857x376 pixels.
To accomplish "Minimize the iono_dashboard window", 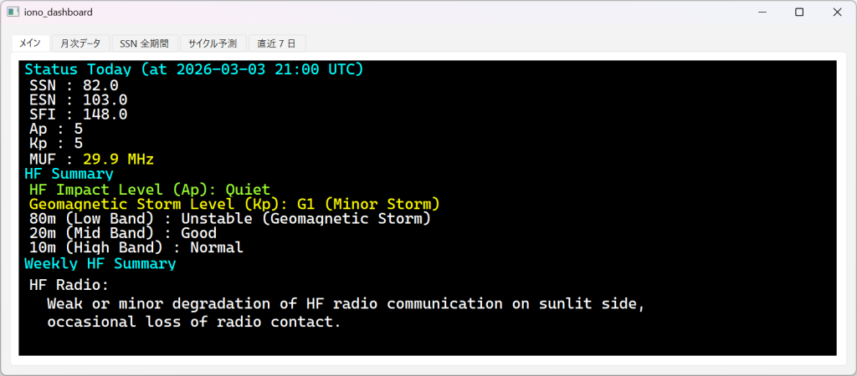I will coord(762,13).
